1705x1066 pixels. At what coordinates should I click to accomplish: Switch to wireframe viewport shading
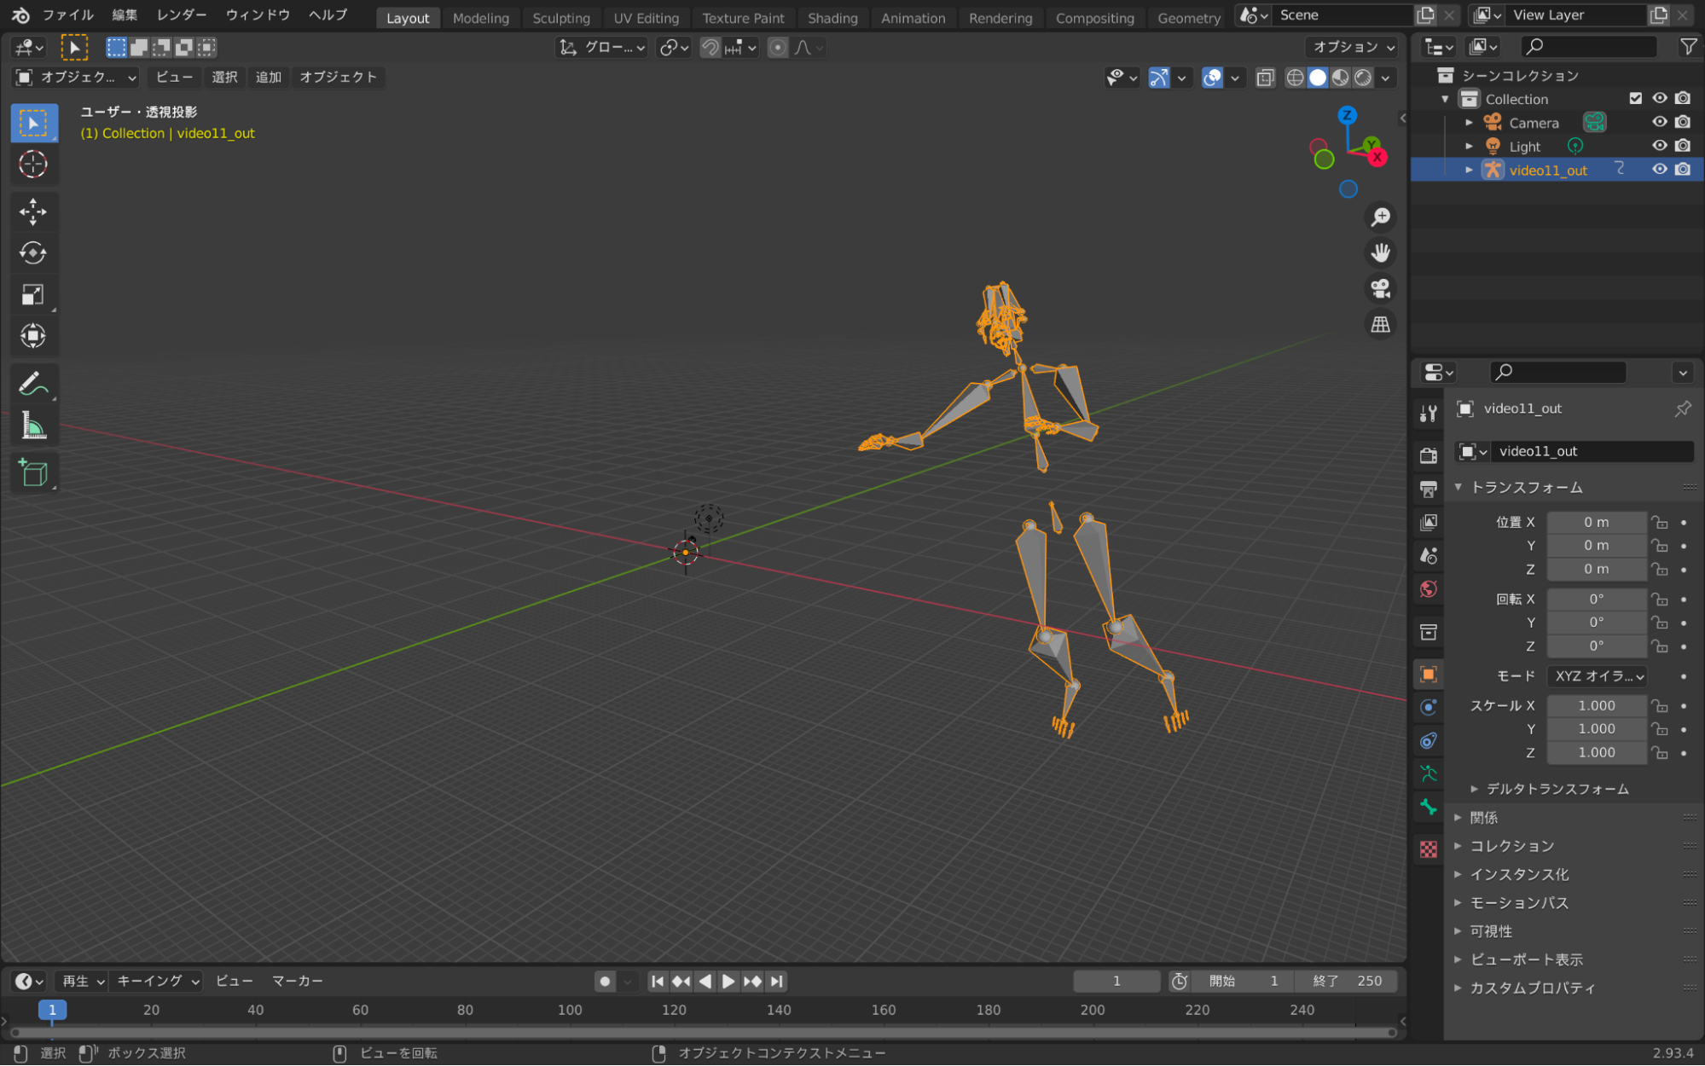(x=1295, y=78)
